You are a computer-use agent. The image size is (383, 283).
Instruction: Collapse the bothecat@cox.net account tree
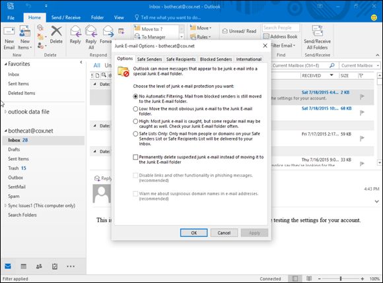click(5, 131)
